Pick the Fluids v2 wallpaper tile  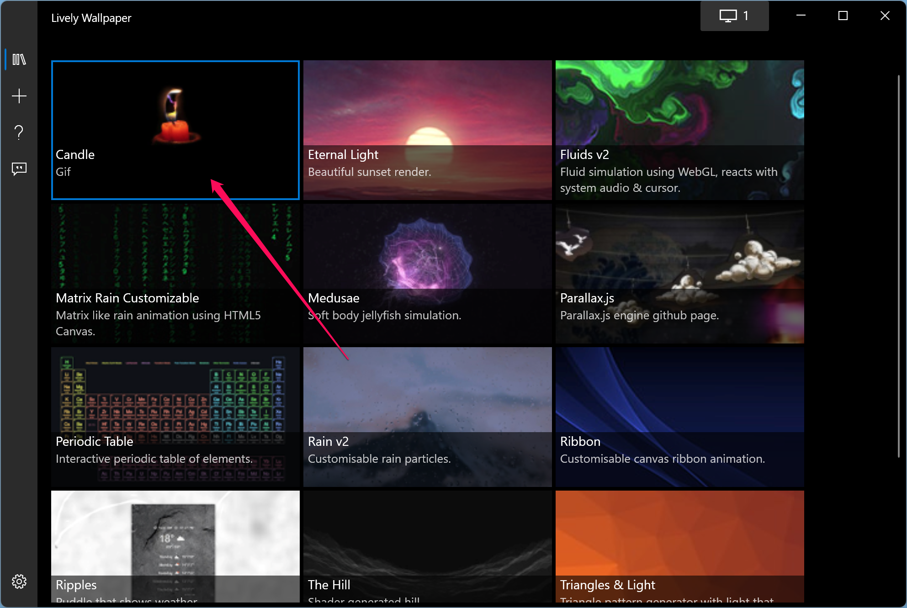680,130
